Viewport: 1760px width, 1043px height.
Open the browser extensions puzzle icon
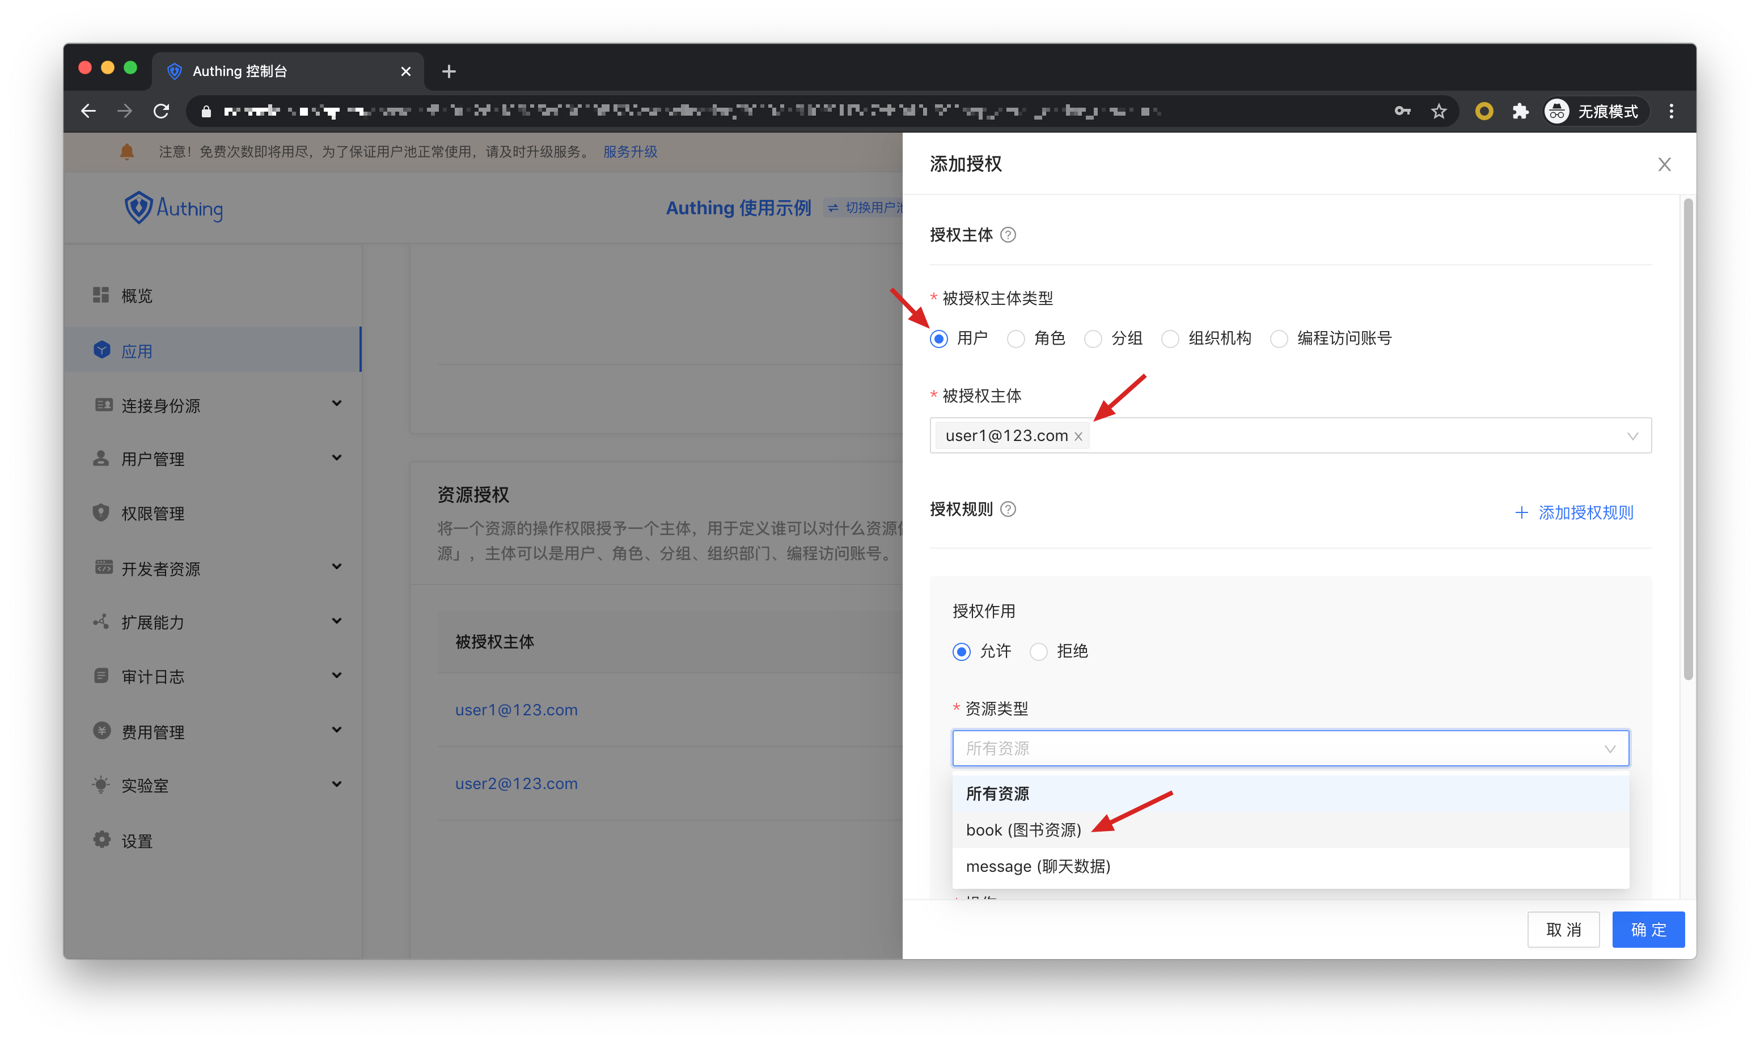[1520, 111]
